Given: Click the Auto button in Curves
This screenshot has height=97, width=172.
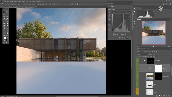Looking at the screenshot, I should tap(129, 12).
